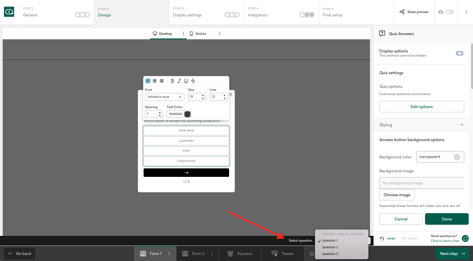Toggle strikethrough formatting

(x=193, y=81)
